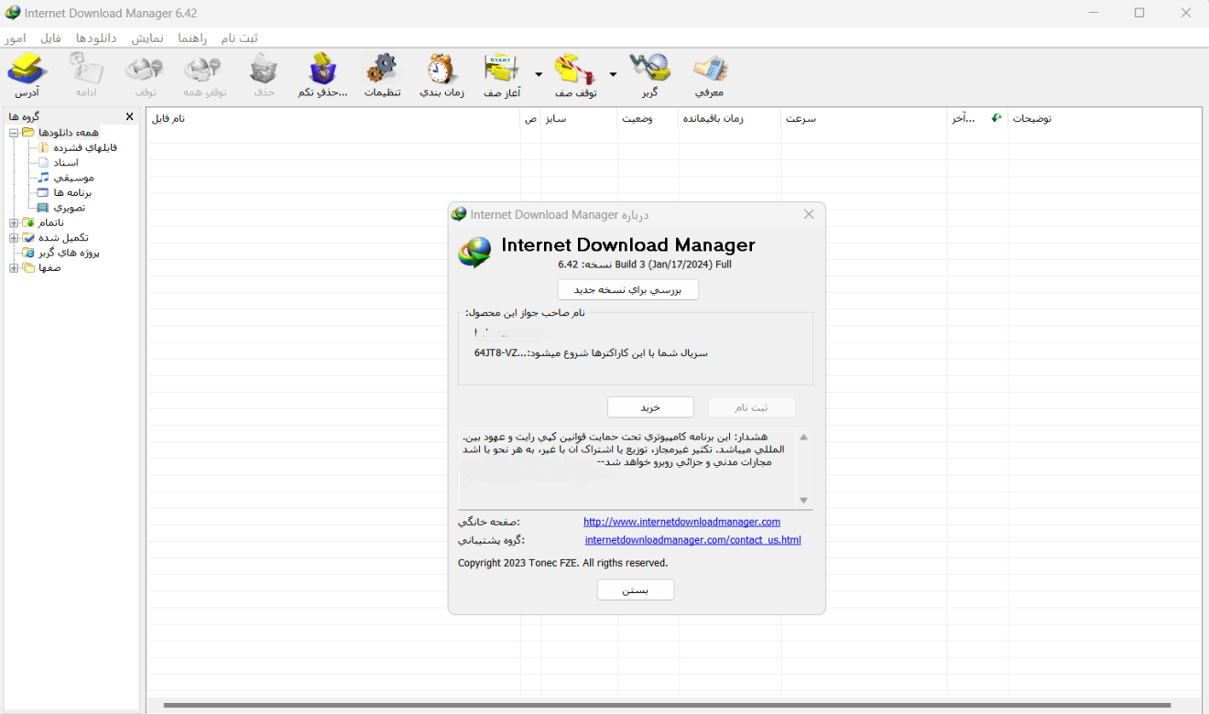Click بررسی برای نسخه جدید (Check for Updates) button
Screen dimensions: 1209x714
pyautogui.click(x=628, y=289)
